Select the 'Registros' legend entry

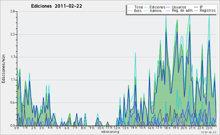click(208, 11)
